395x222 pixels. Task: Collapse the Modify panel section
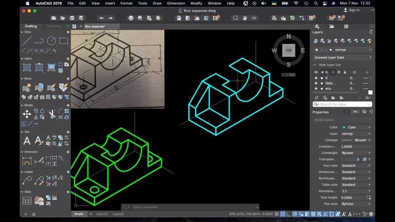22,105
